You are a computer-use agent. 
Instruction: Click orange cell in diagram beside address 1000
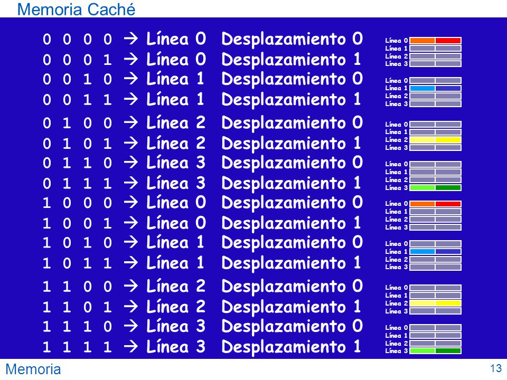coord(422,204)
